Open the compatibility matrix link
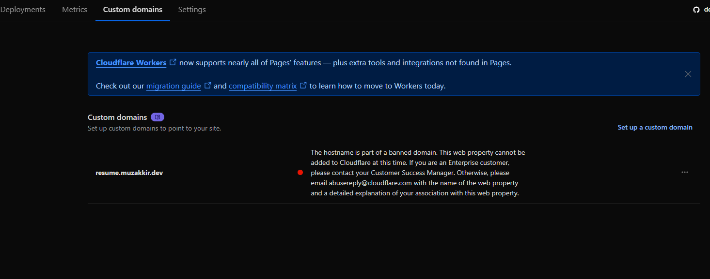The image size is (710, 279). click(263, 86)
